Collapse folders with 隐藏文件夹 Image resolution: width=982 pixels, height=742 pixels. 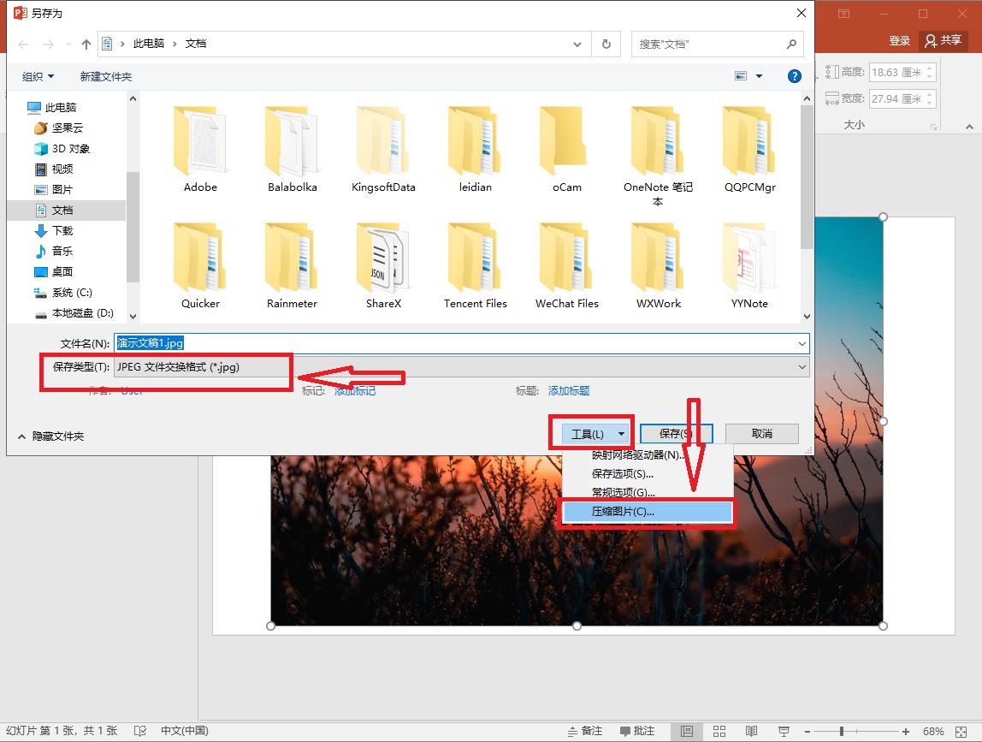(x=51, y=436)
